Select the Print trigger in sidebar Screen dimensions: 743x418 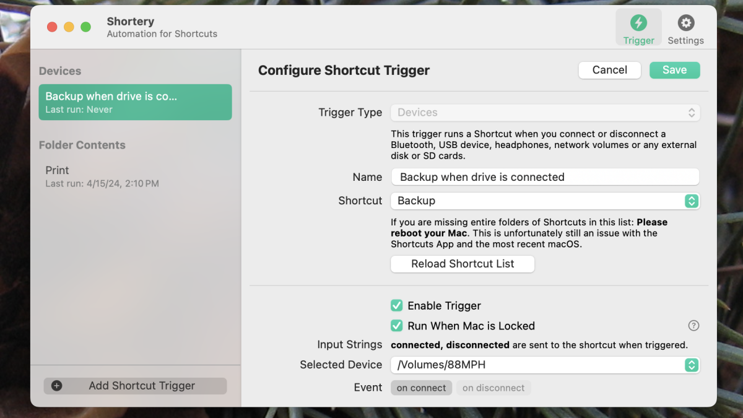pos(102,176)
